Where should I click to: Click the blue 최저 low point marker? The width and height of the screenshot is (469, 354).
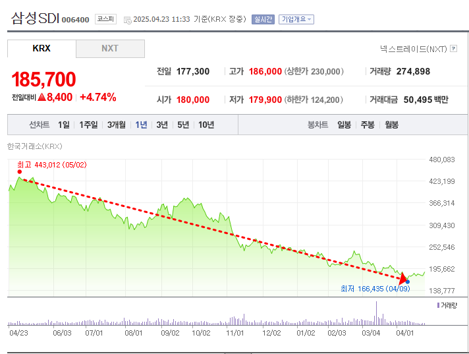pyautogui.click(x=407, y=282)
